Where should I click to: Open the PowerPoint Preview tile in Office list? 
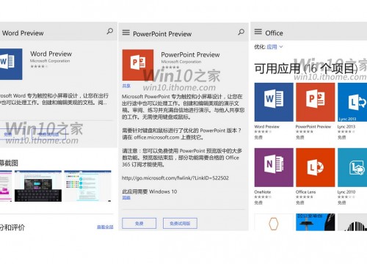316,102
